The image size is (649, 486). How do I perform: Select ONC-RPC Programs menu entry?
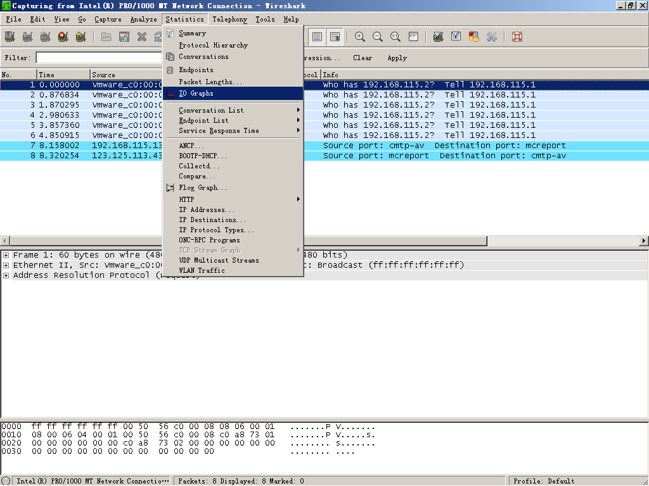click(x=233, y=240)
